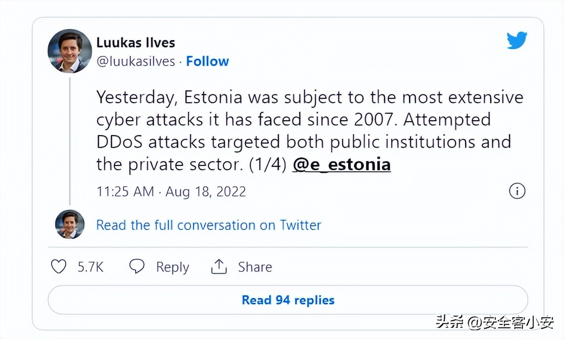Click the reply speech bubble icon
This screenshot has height=339, width=564.
[x=137, y=267]
